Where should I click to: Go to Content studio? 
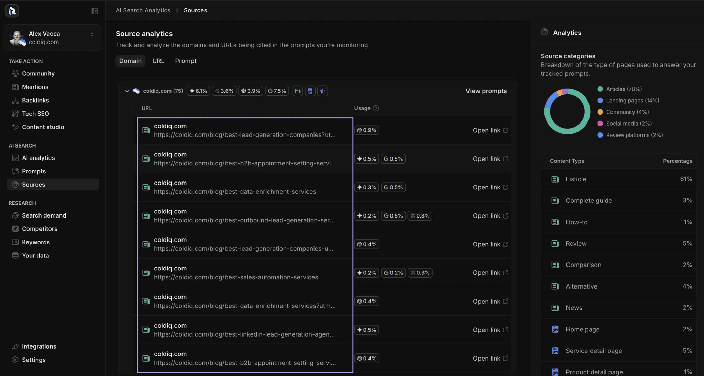click(x=43, y=127)
